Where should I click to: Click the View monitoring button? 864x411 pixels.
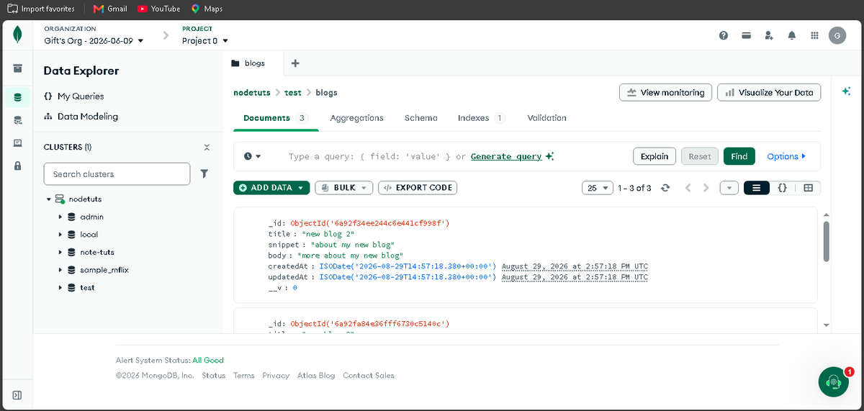click(x=666, y=92)
